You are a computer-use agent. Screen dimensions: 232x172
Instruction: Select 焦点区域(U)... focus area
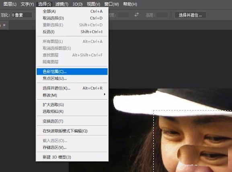point(72,78)
